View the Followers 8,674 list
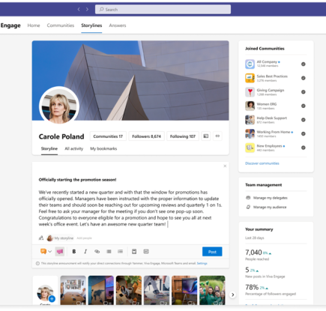Viewport: 326px width, 311px height. pyautogui.click(x=146, y=136)
